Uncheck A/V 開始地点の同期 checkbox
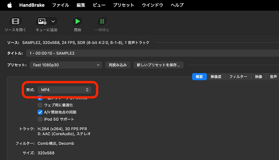 pyautogui.click(x=40, y=112)
